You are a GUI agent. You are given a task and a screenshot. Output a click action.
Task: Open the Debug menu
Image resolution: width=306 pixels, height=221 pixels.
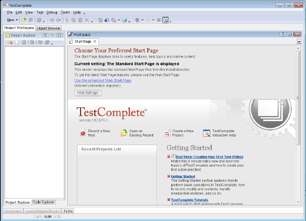pyautogui.click(x=52, y=12)
